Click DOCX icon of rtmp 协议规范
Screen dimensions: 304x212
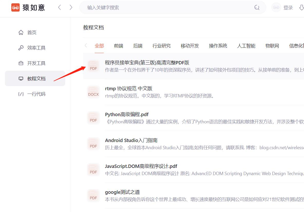[93, 92]
